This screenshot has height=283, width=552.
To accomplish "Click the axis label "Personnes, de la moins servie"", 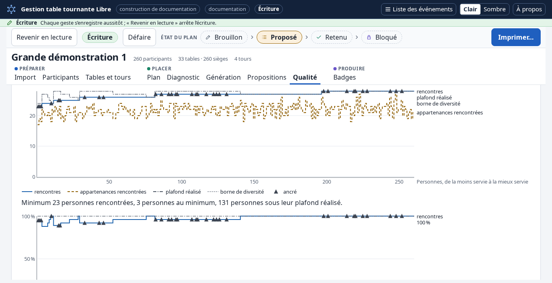I will [472, 182].
